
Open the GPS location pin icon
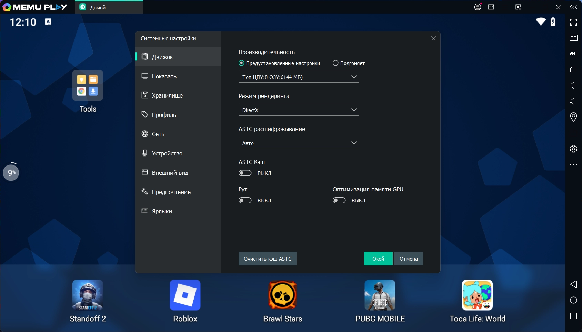(573, 117)
